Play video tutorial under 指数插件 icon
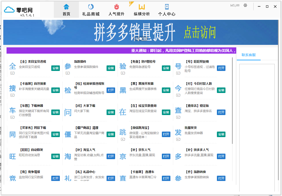This screenshot has width=282, height=196. pos(68,73)
